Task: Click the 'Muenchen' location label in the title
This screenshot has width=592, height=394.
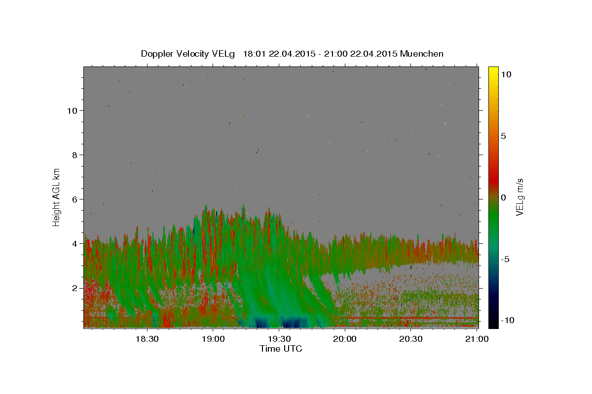Action: click(x=422, y=54)
